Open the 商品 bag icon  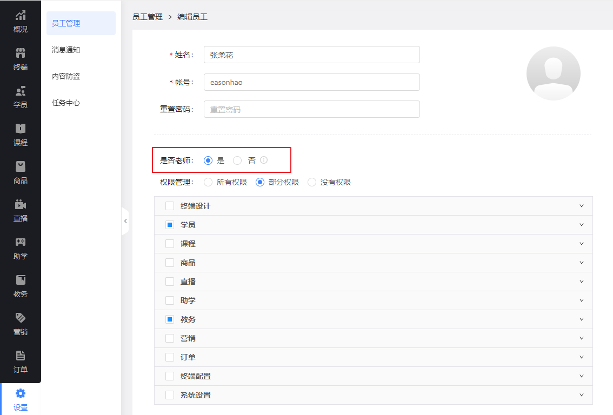(21, 166)
